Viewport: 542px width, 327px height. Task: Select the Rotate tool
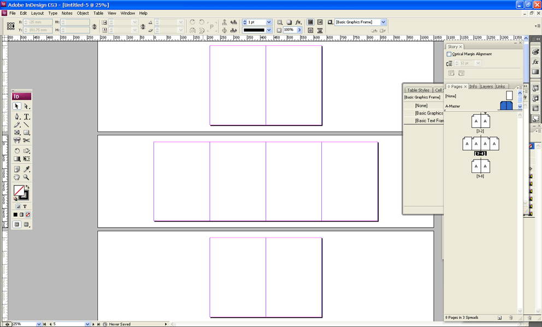pos(17,151)
